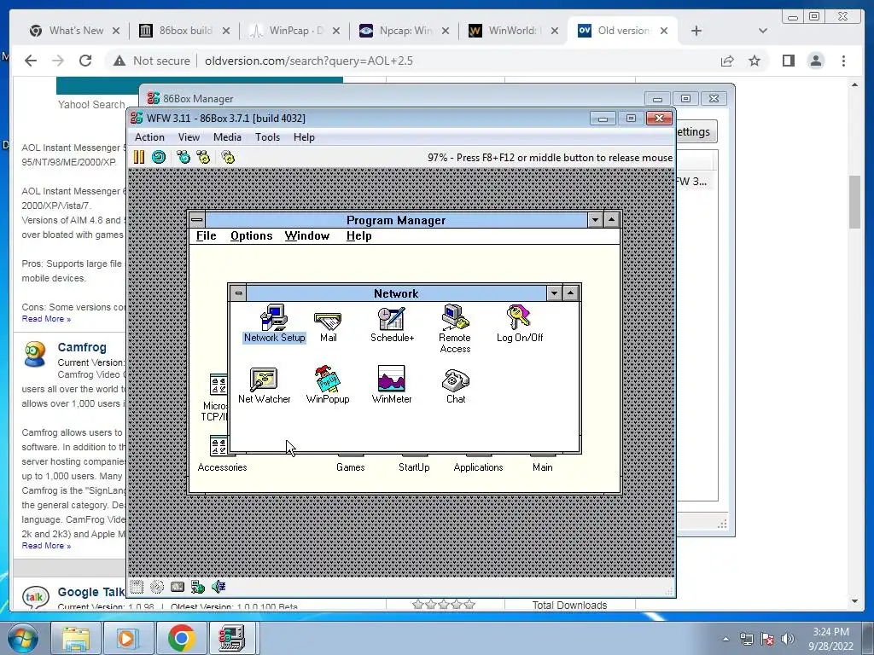Open the Chat telephone icon
This screenshot has width=874, height=655.
(456, 385)
